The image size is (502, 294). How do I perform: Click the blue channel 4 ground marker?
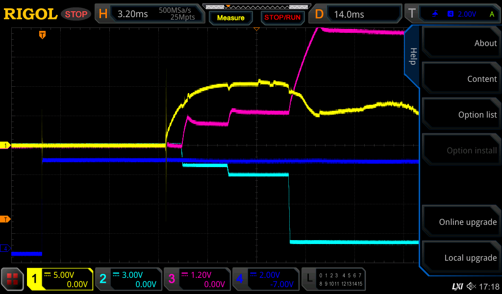coord(6,248)
